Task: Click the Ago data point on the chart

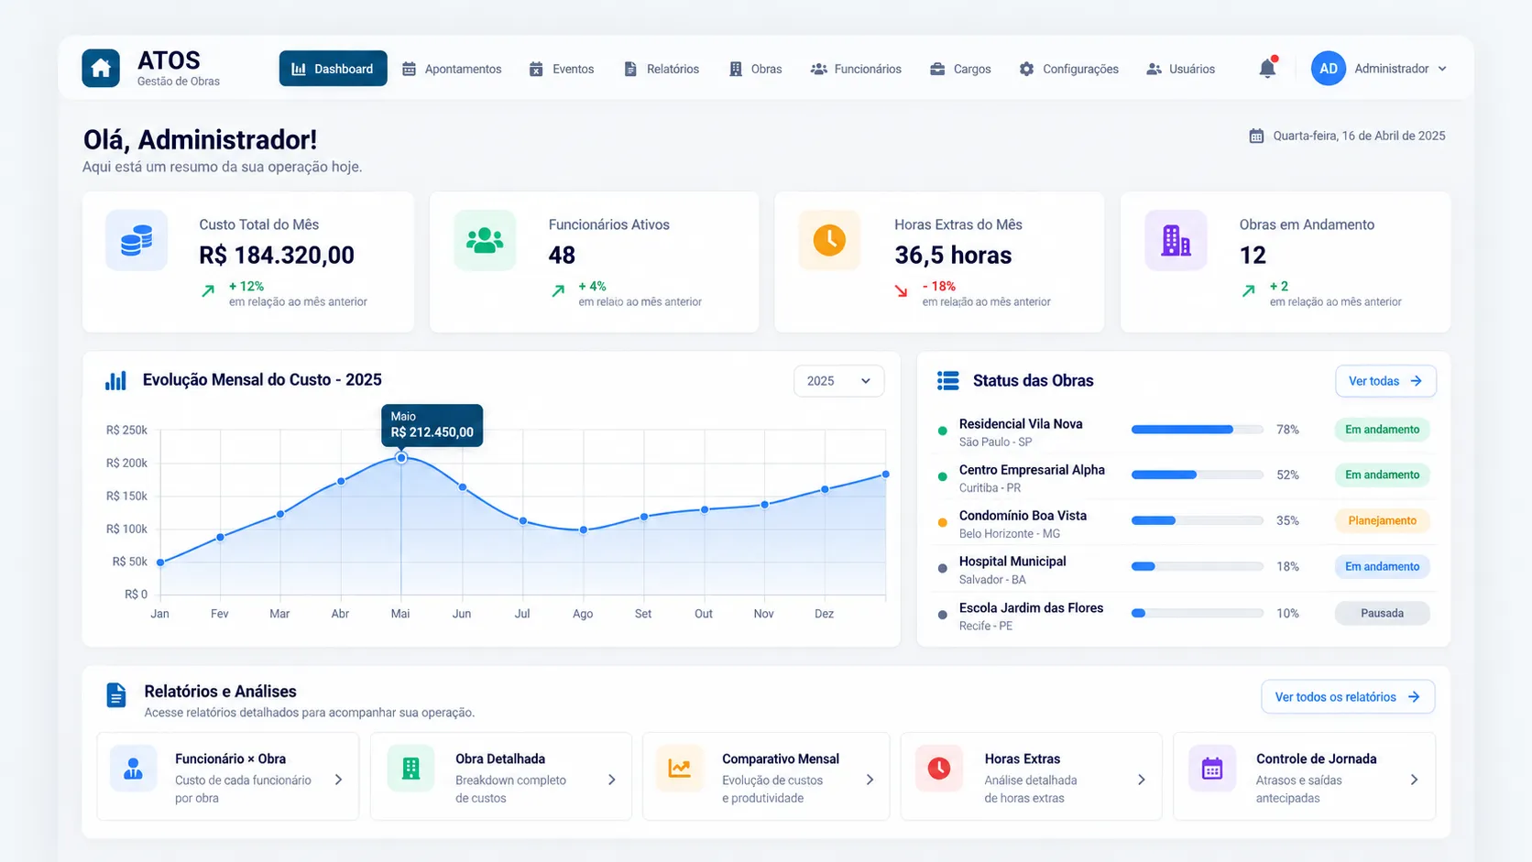Action: 584,530
